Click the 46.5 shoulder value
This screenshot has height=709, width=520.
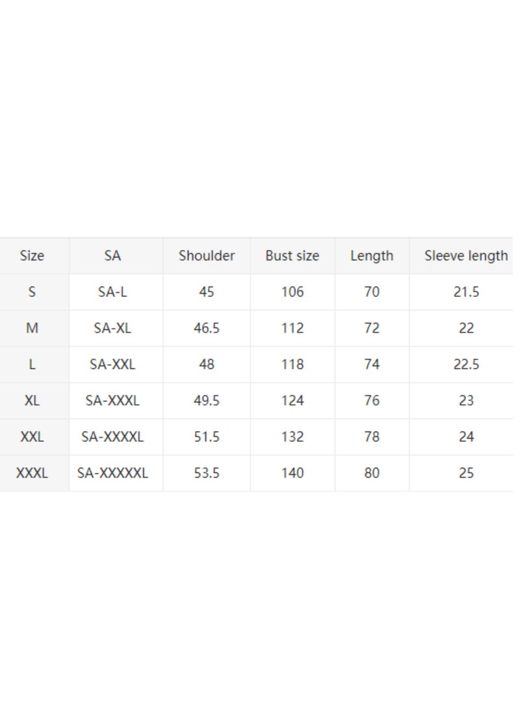(207, 328)
